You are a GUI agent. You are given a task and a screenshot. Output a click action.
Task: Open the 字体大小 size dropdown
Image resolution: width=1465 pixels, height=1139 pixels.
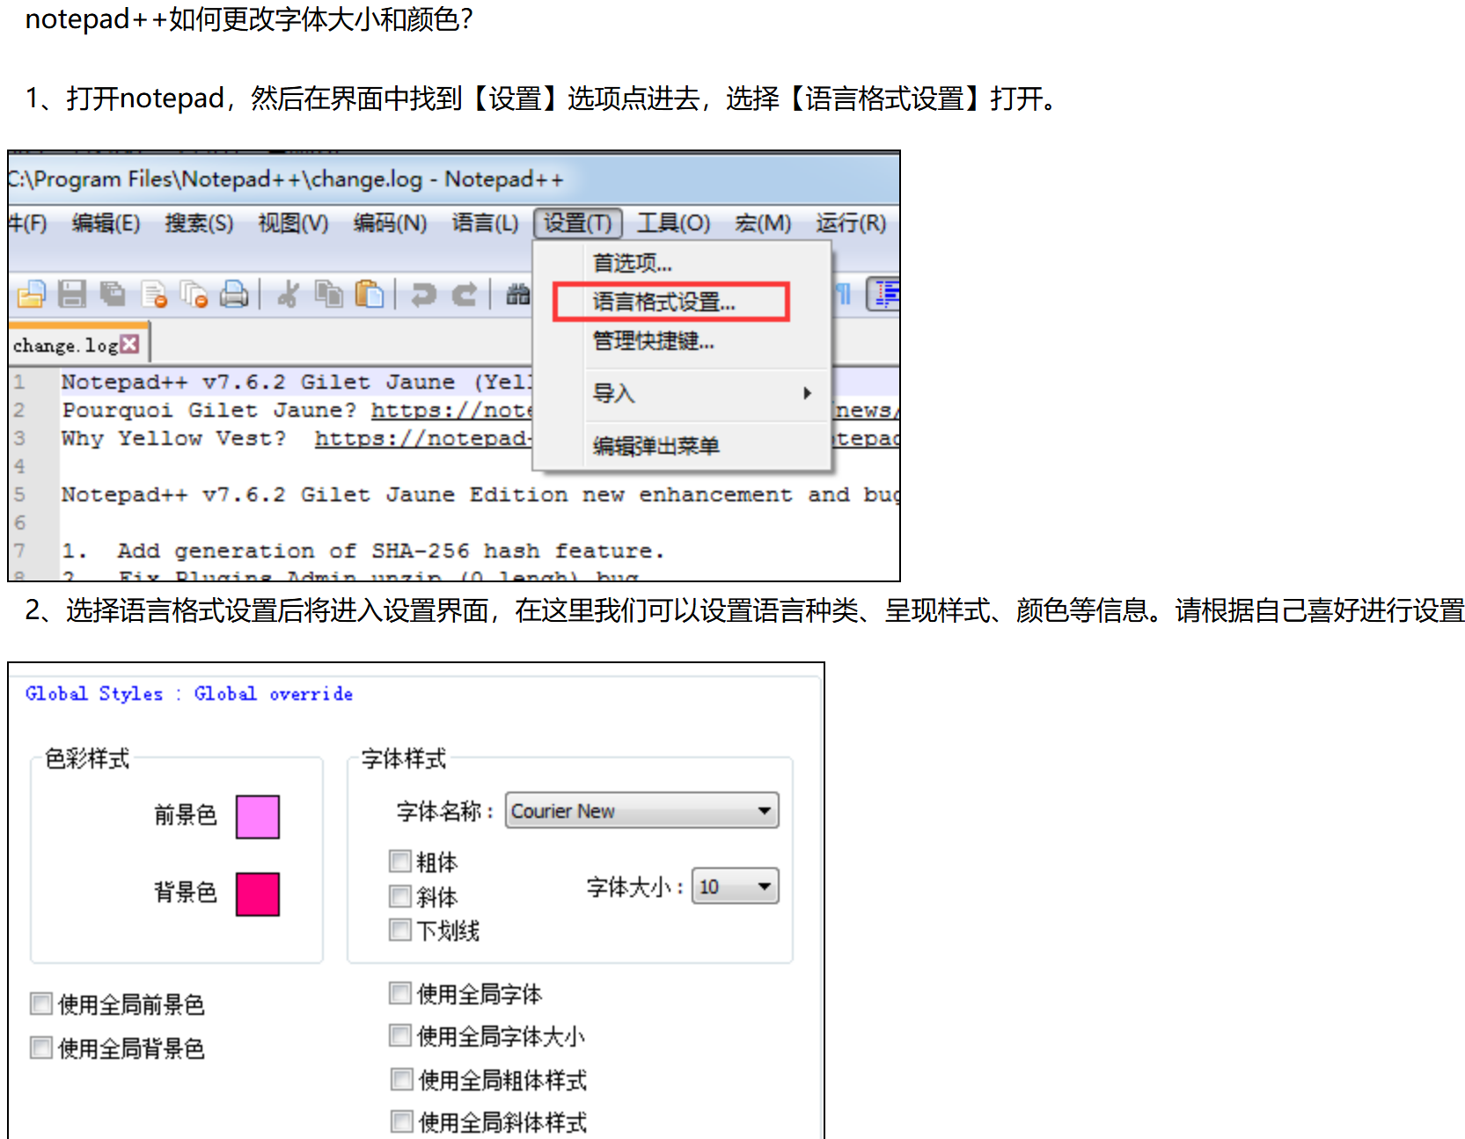[735, 887]
